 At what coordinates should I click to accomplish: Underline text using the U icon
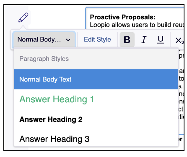[x=161, y=40]
